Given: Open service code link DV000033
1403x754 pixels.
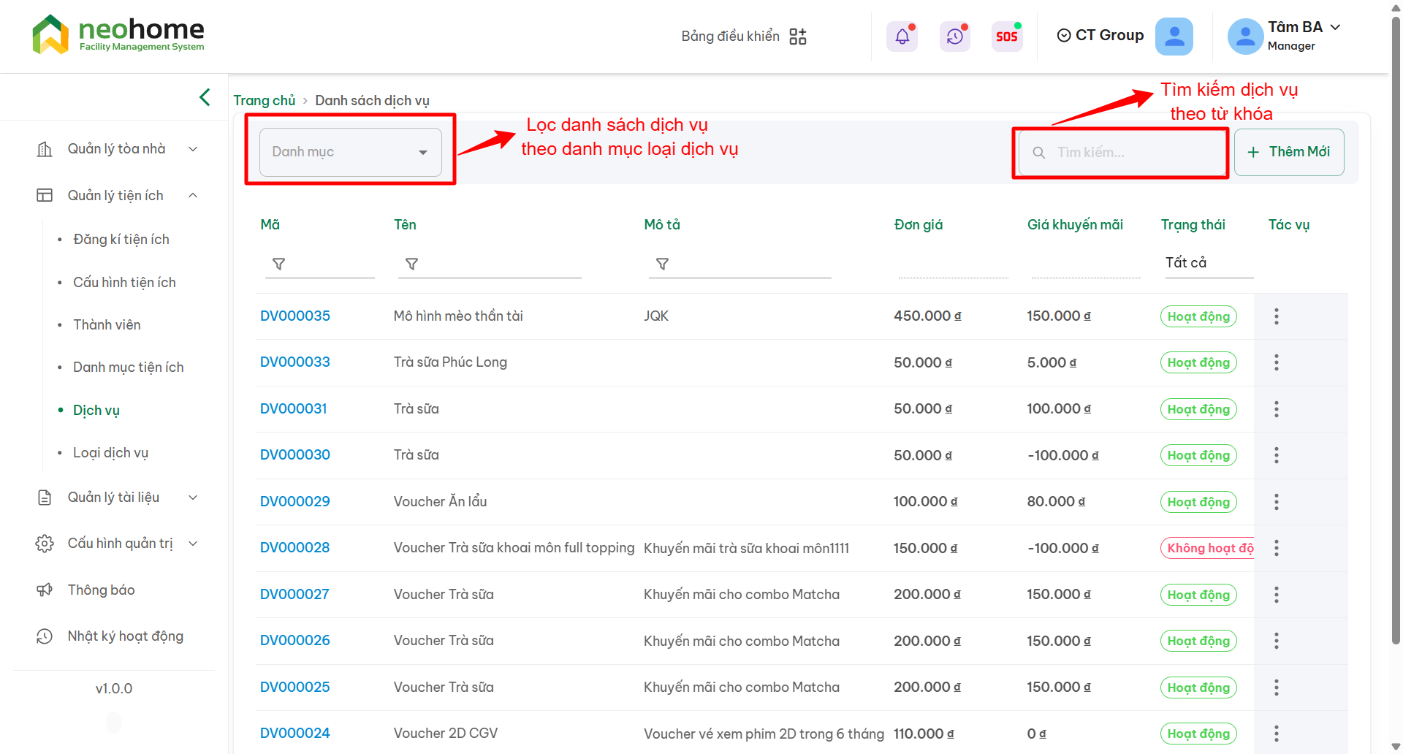Looking at the screenshot, I should pyautogui.click(x=295, y=362).
